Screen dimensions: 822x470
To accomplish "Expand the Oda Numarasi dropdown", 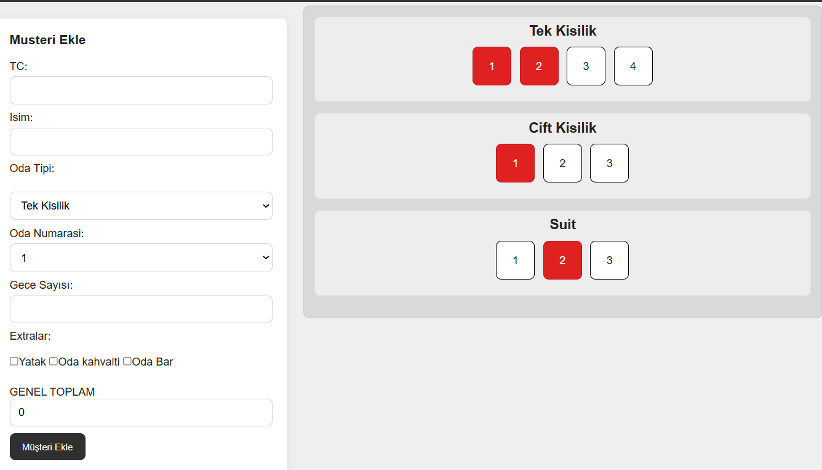I will point(141,258).
